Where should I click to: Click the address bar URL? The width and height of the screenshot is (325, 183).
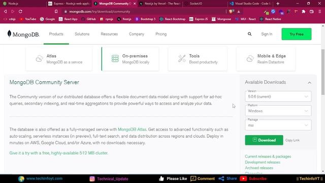click(100, 12)
